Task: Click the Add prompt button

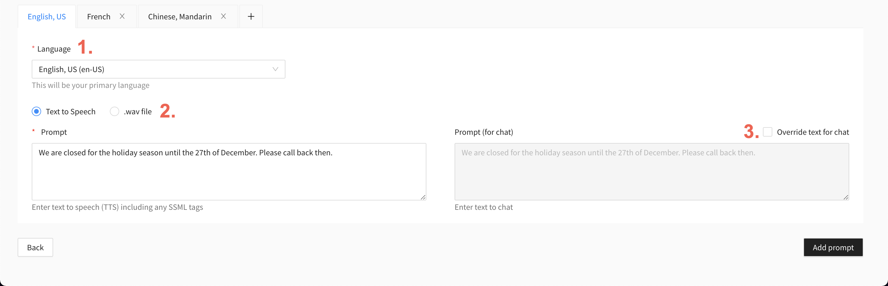Action: click(x=833, y=247)
